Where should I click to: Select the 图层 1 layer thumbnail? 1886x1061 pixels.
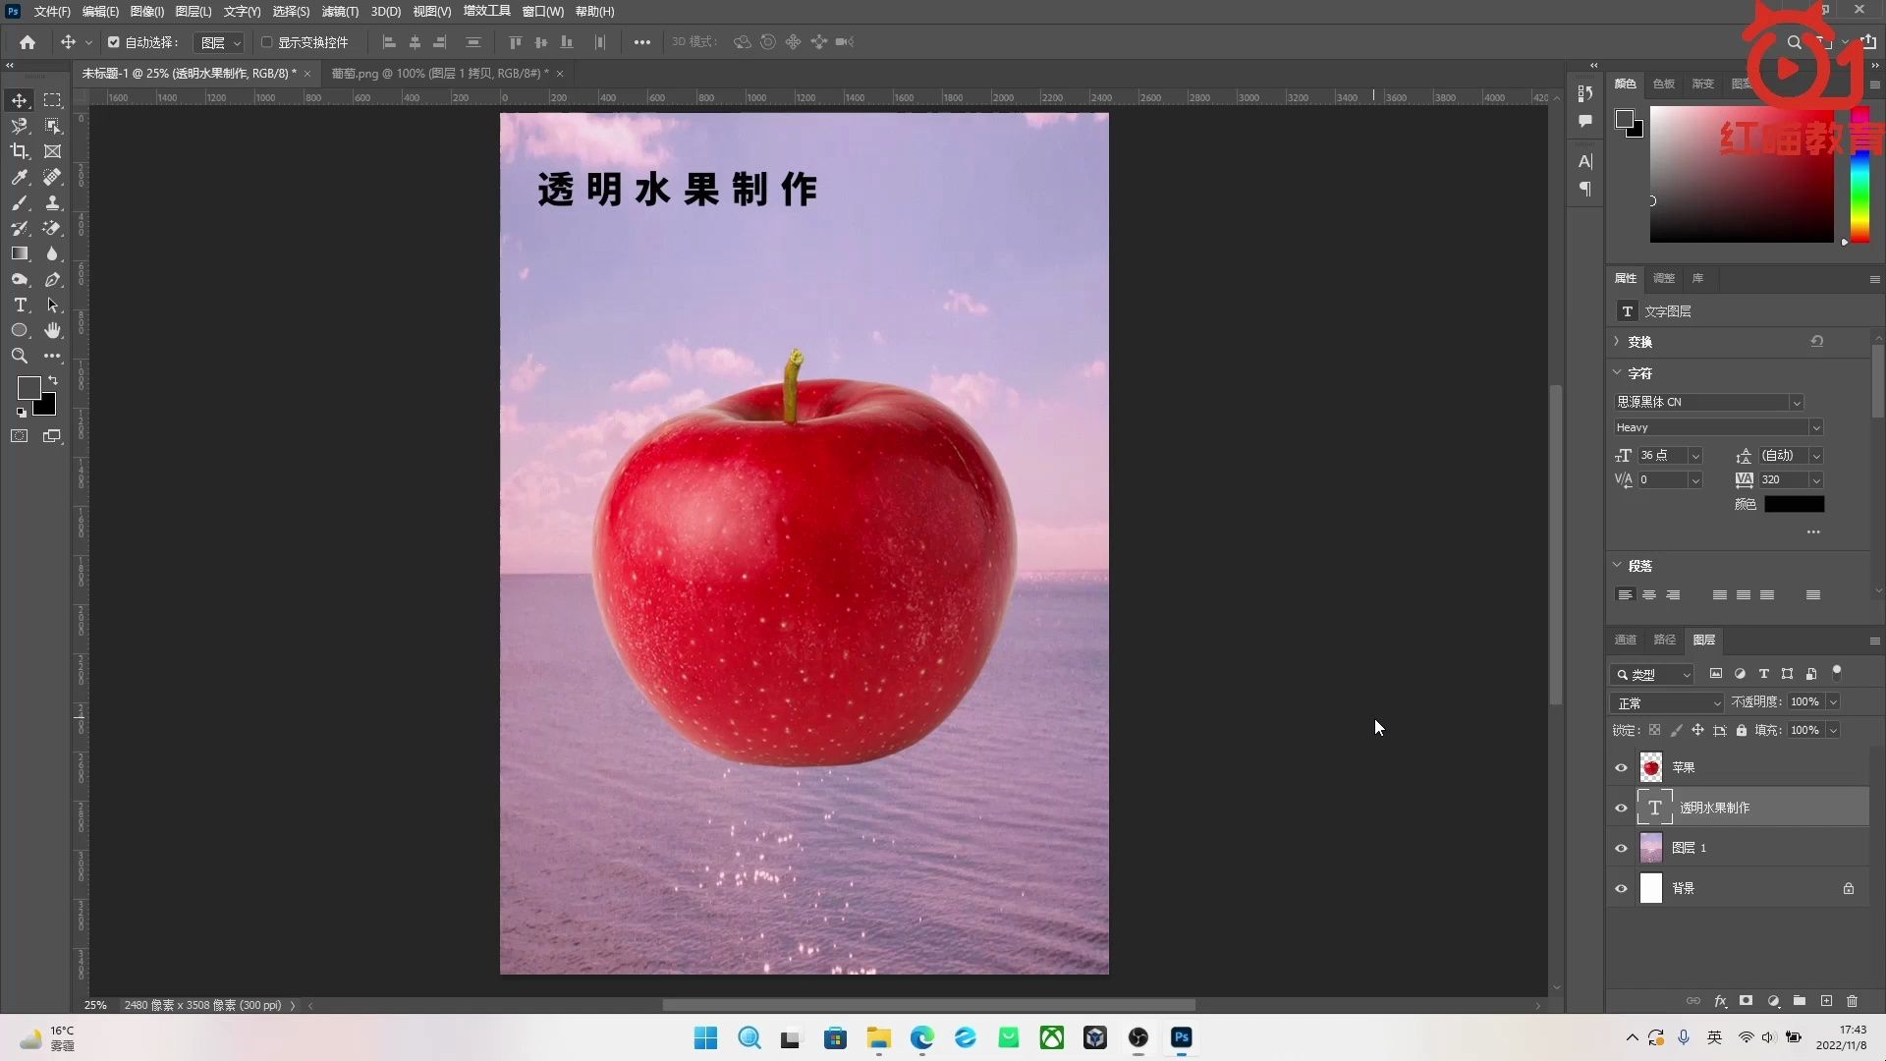click(1653, 848)
